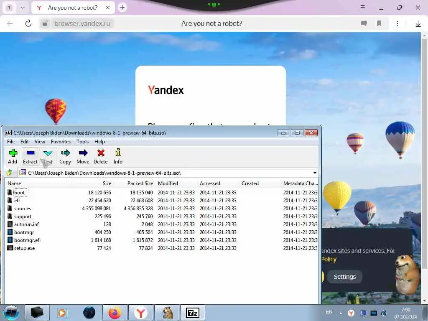Image resolution: width=428 pixels, height=321 pixels.
Task: Open a new browser tab
Action: pos(122,8)
